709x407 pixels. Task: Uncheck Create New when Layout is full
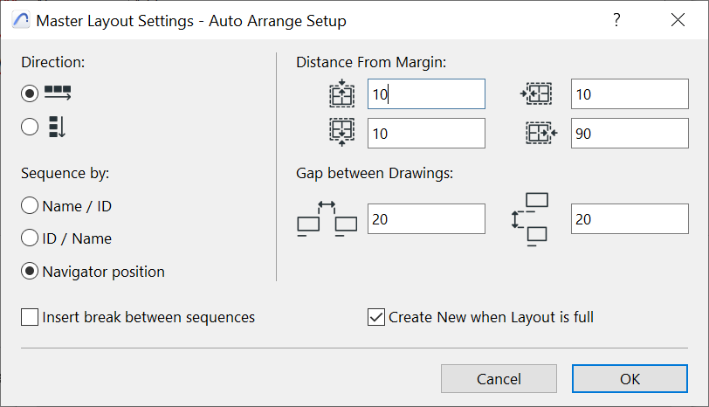[377, 317]
